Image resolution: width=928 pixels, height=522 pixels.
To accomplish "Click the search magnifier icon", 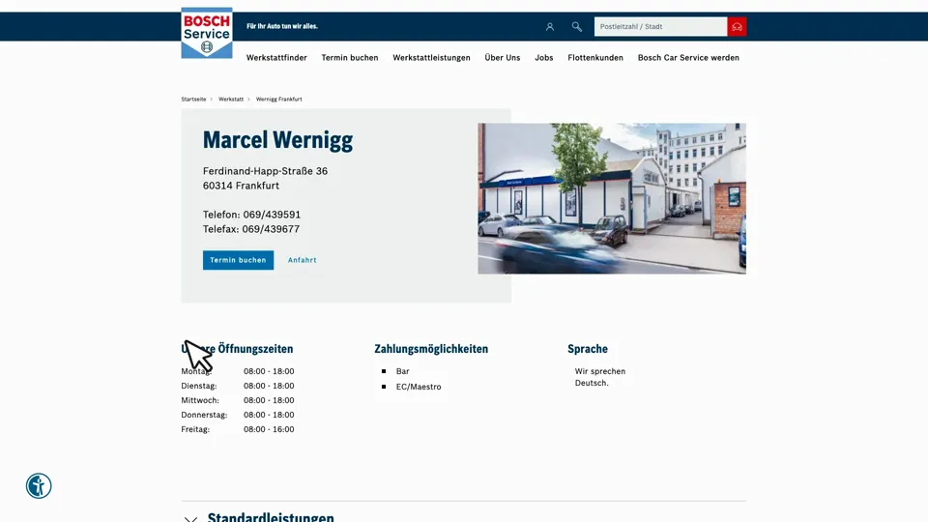I will pyautogui.click(x=576, y=27).
